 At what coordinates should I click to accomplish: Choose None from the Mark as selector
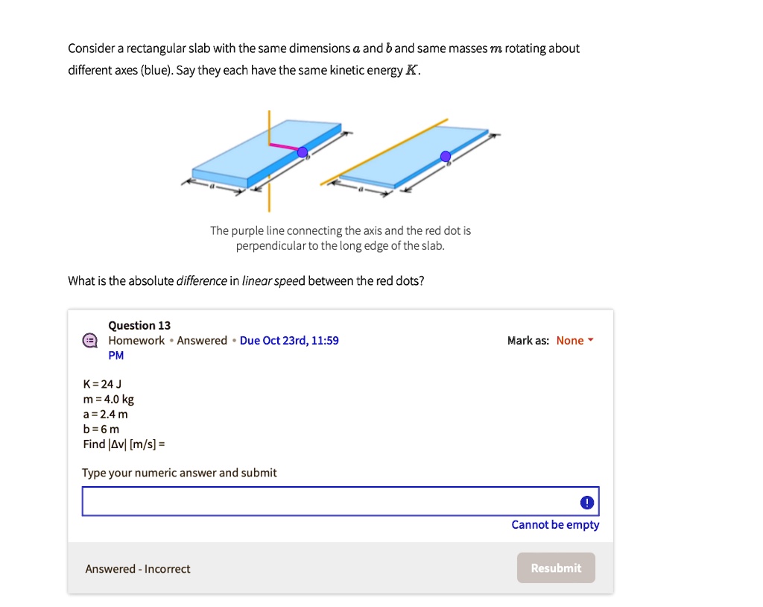[571, 340]
